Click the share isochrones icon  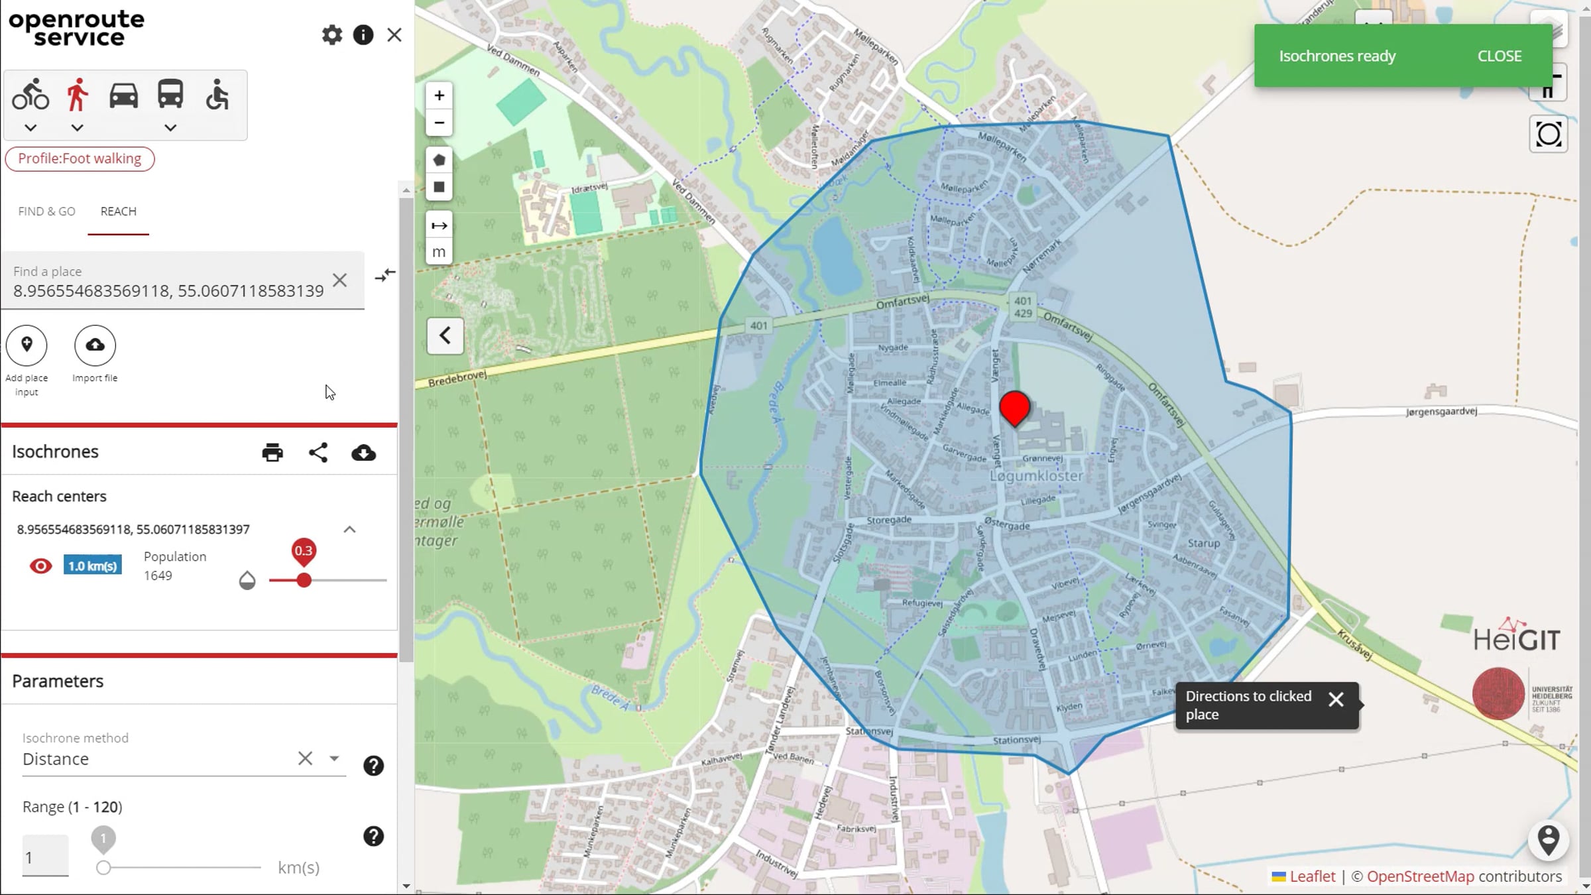pos(318,453)
